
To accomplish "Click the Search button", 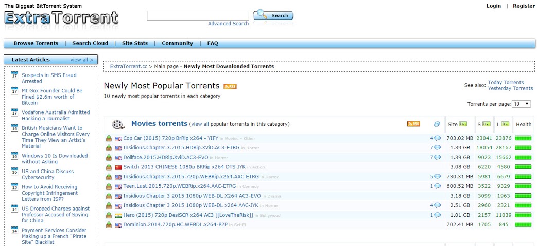I will tap(273, 15).
